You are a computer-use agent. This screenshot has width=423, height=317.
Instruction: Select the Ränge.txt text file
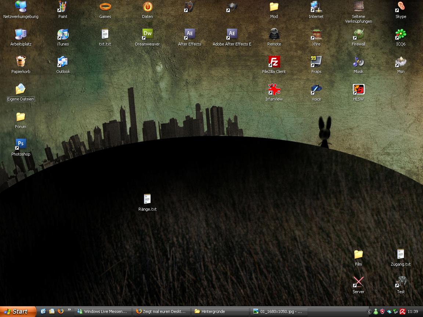point(147,200)
